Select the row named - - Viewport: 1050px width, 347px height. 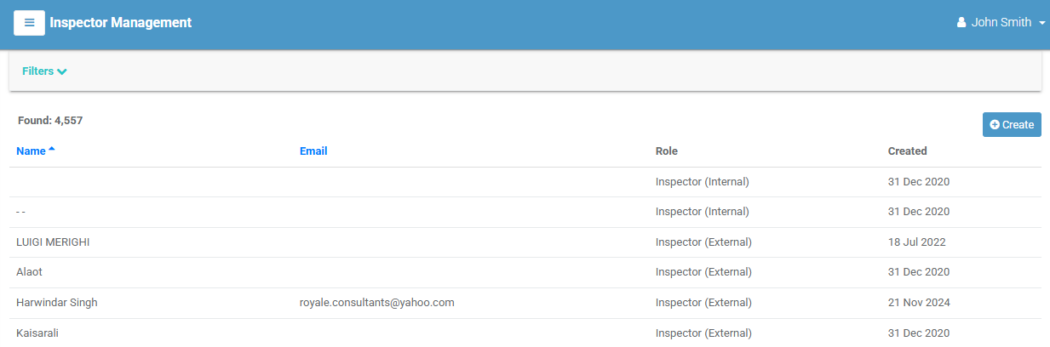tap(525, 212)
